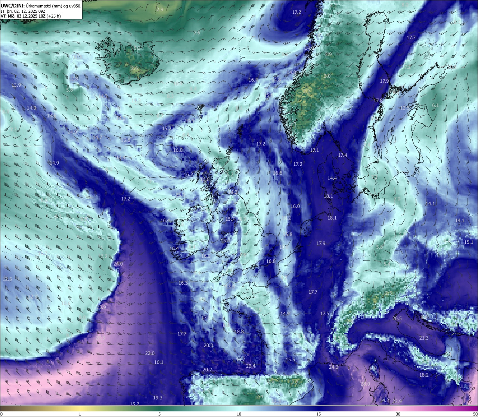Click the 7.6 value north of Iceland

197,33
